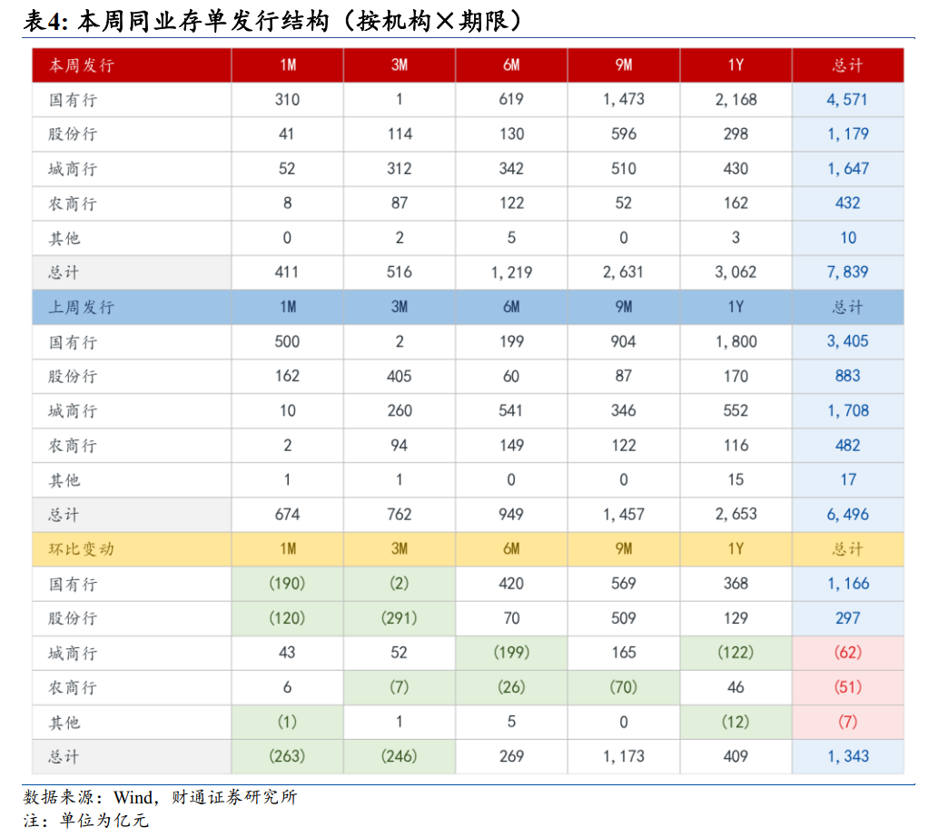Screen dimensions: 948x837
Task: Click this week's grand total 7,839
Action: click(847, 272)
